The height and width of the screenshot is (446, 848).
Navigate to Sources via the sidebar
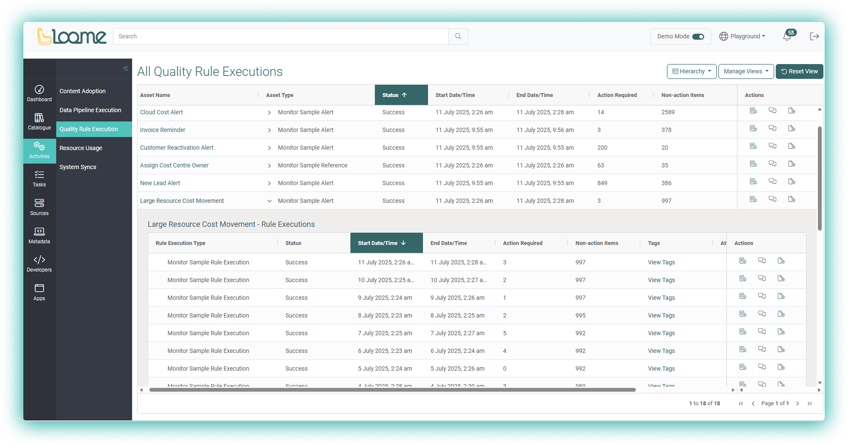coord(39,207)
